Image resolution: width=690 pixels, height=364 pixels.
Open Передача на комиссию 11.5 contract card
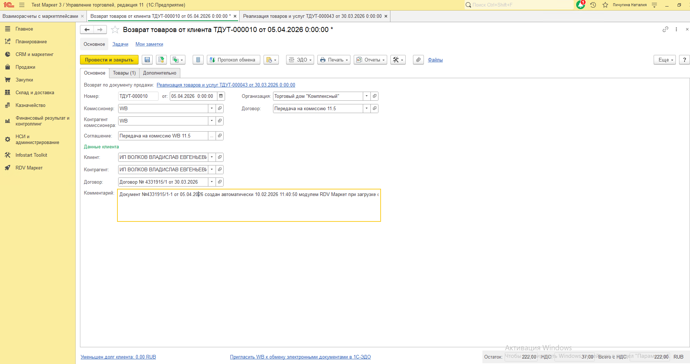374,108
